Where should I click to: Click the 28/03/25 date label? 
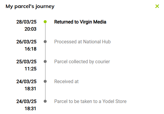(x=26, y=22)
